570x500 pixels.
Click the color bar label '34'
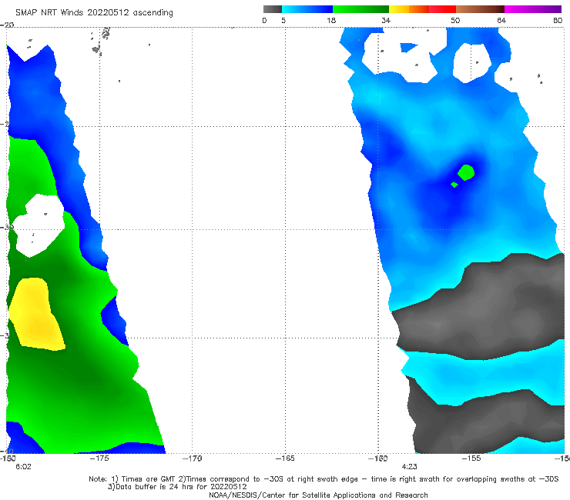[x=386, y=20]
